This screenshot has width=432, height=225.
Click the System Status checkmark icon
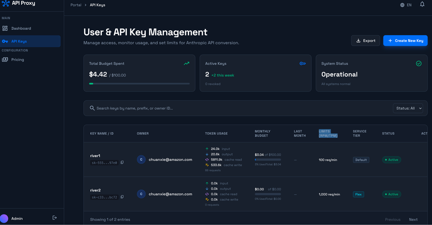pos(419,64)
